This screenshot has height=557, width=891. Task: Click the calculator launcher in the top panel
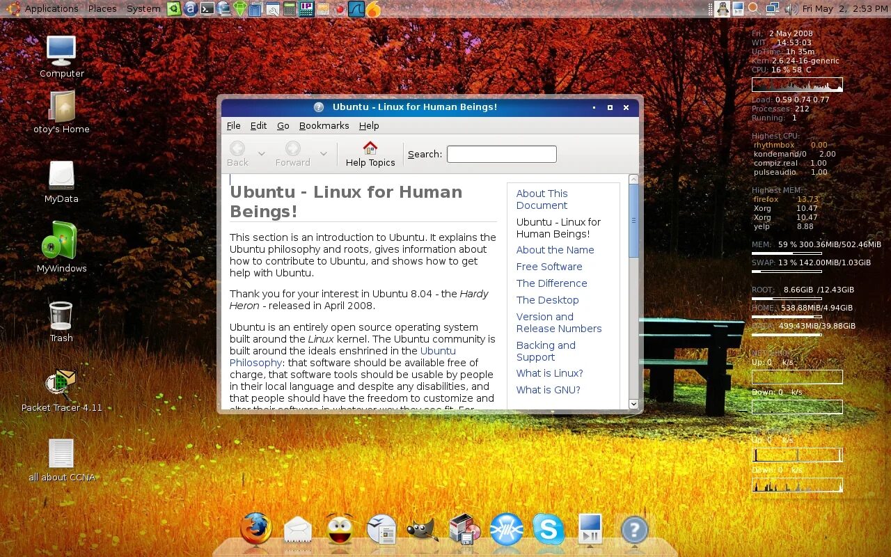tap(290, 9)
